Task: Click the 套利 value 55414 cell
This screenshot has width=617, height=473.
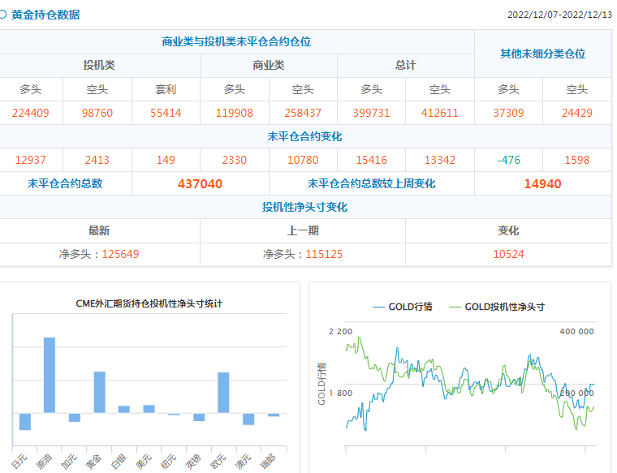Action: (x=166, y=113)
